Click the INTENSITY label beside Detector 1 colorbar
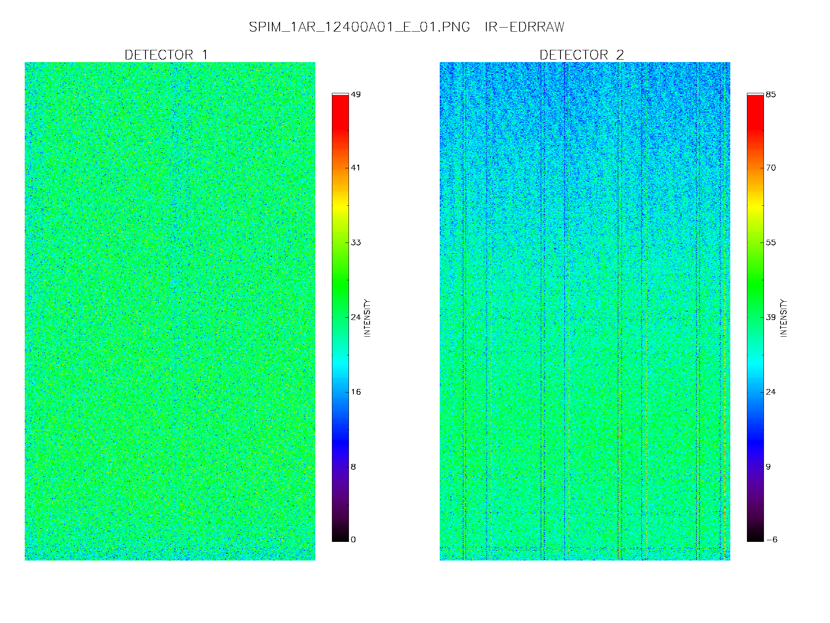This screenshot has width=830, height=623. click(x=367, y=318)
